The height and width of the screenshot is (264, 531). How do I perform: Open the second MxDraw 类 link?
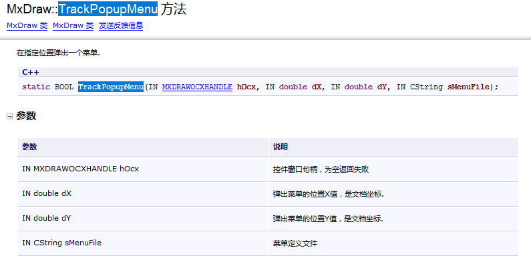coord(73,26)
